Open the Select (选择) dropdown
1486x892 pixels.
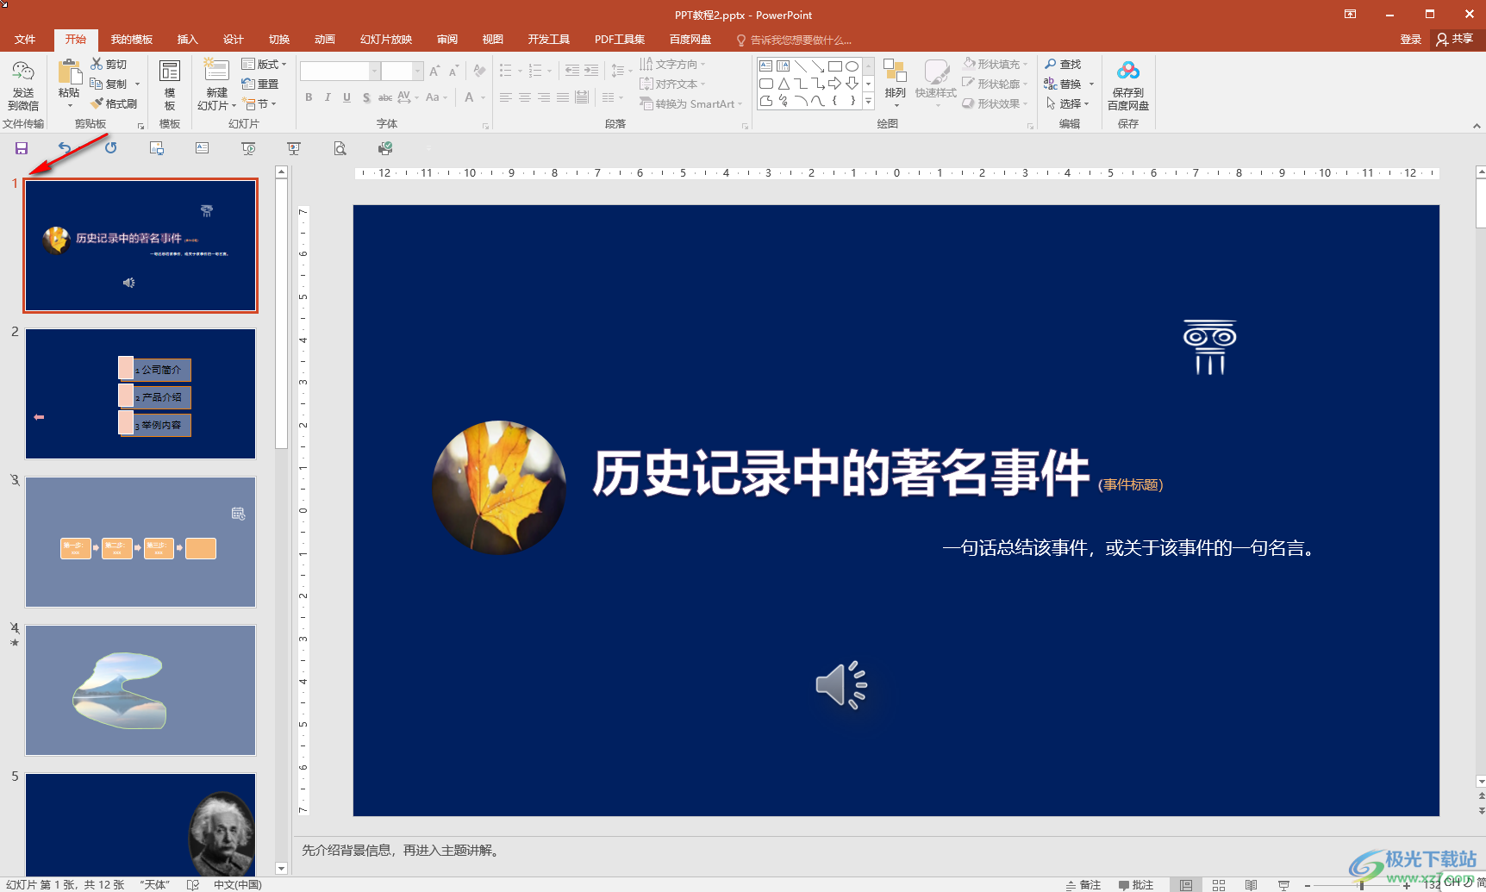[1068, 103]
